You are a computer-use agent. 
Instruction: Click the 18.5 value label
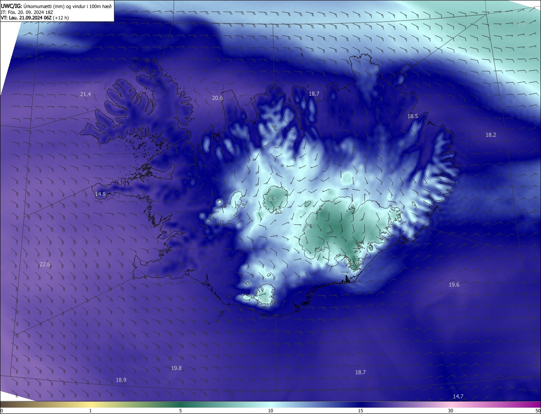coord(413,116)
